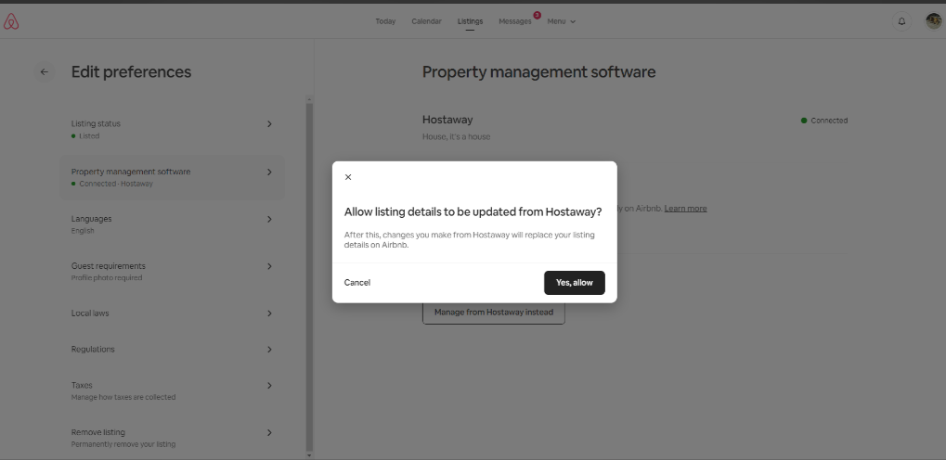
Task: Expand the Menu dropdown in navbar
Action: tap(561, 21)
